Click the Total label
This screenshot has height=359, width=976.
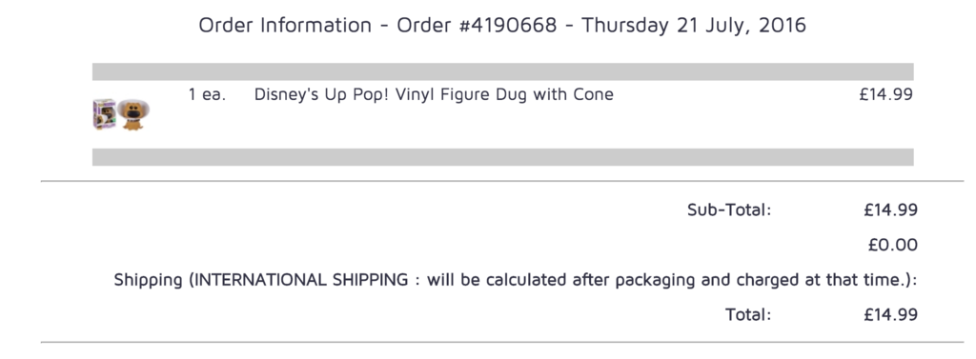[x=748, y=315]
